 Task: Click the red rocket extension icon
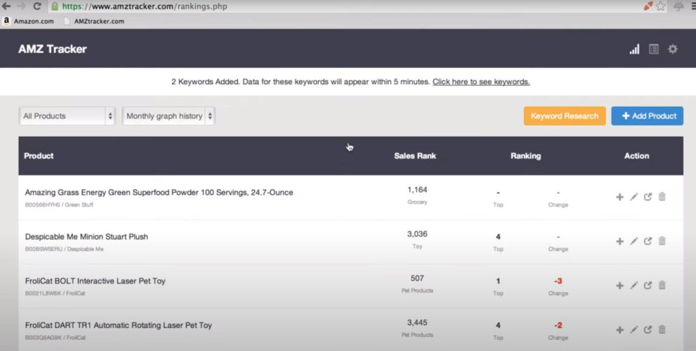tap(649, 6)
